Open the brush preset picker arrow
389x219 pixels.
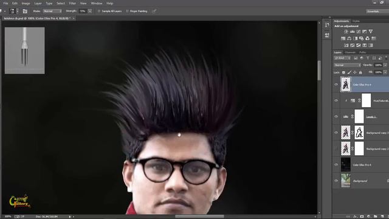pos(18,11)
